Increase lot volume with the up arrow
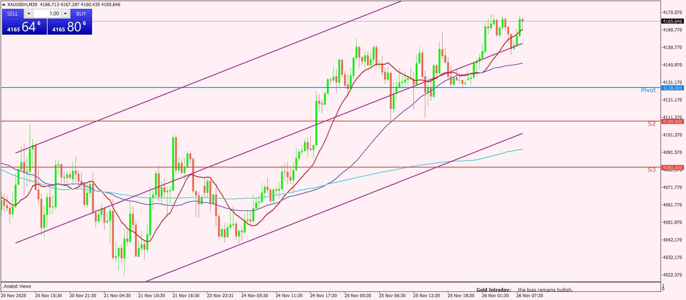This screenshot has width=686, height=300. [65, 14]
